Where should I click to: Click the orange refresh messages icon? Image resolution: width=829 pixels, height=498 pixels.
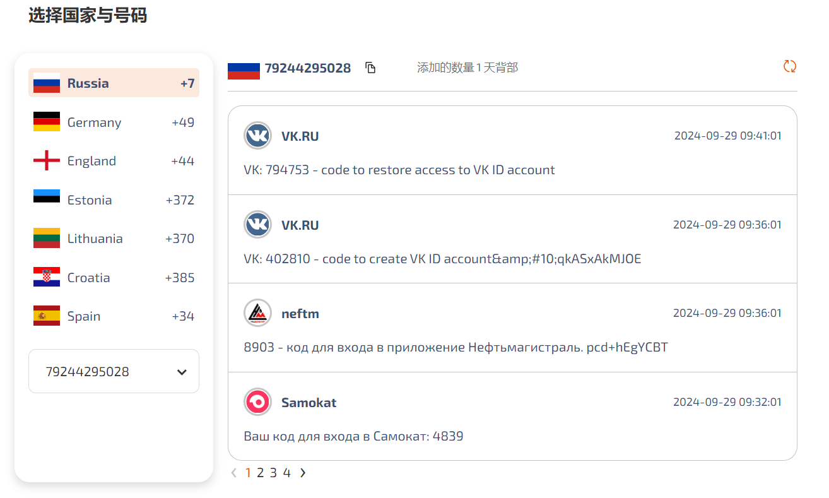pyautogui.click(x=789, y=66)
